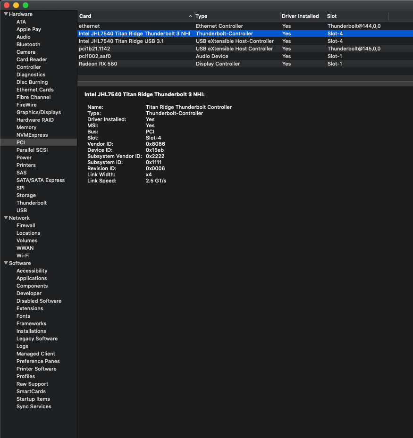Select the Wi-Fi network item
413x438 pixels.
(23, 256)
